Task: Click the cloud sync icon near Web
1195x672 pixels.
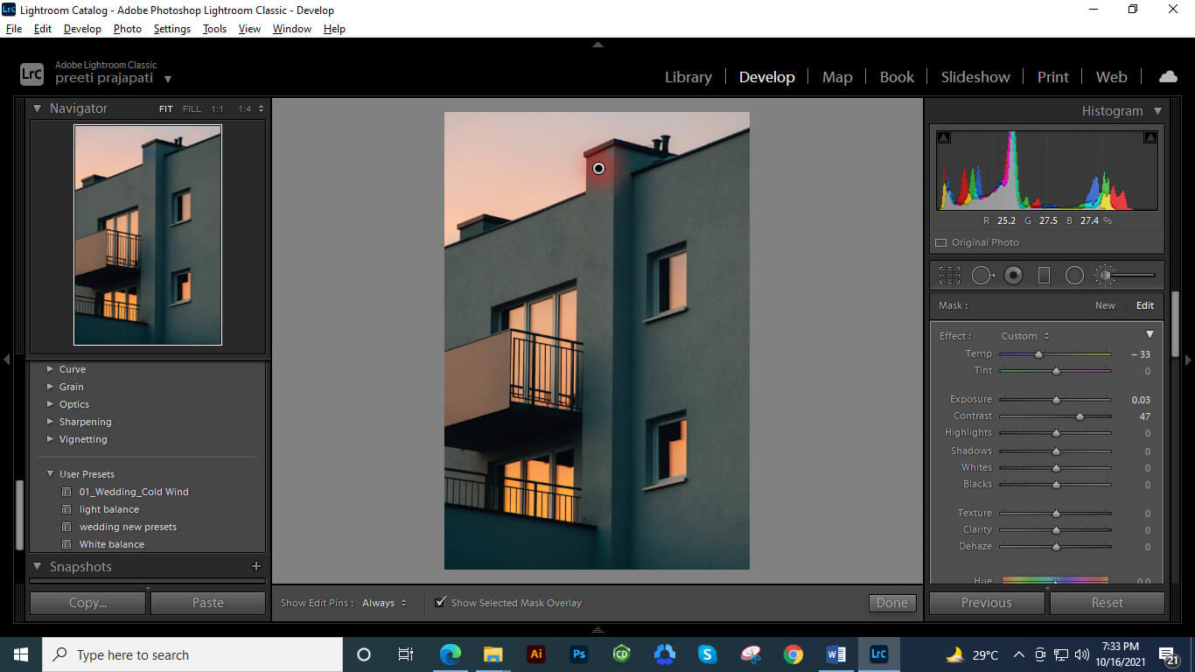Action: (1168, 76)
